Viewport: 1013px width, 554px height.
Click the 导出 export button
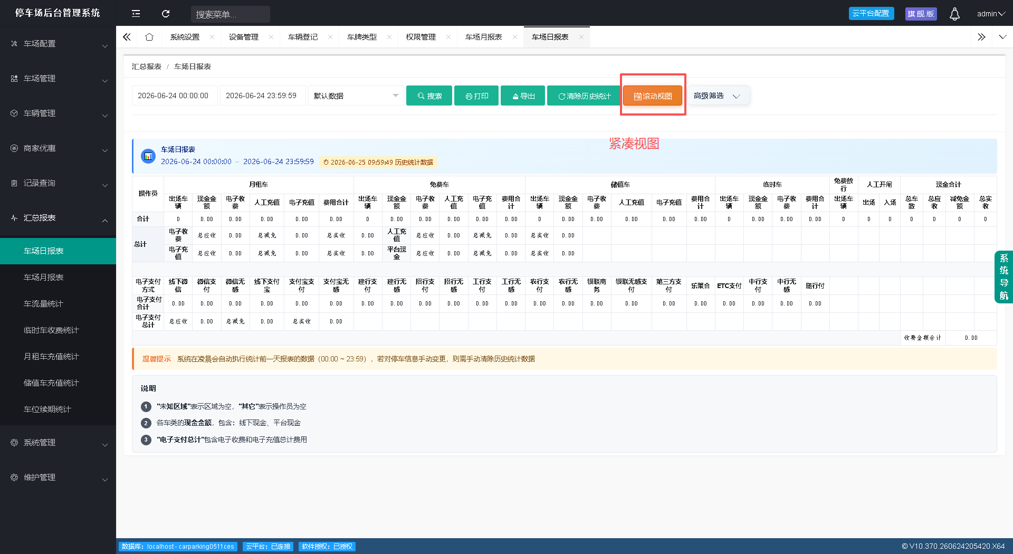pos(523,96)
